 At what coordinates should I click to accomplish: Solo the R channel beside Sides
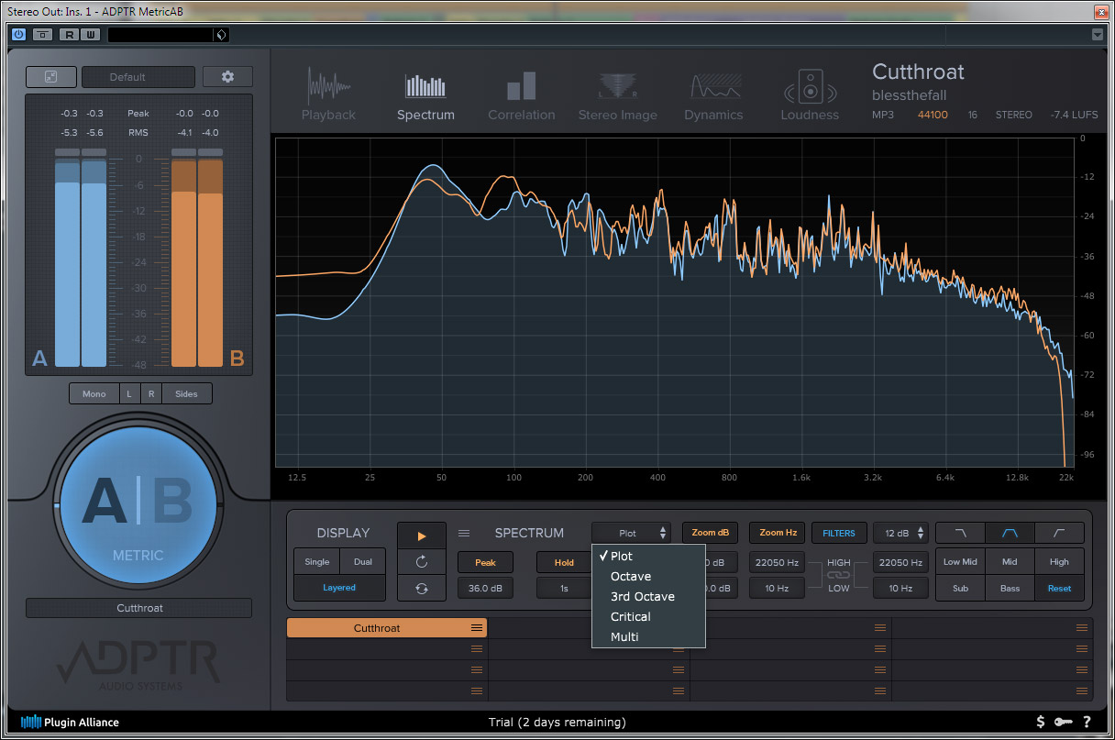[x=151, y=393]
